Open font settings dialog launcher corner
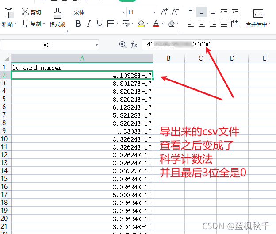 click(x=180, y=31)
